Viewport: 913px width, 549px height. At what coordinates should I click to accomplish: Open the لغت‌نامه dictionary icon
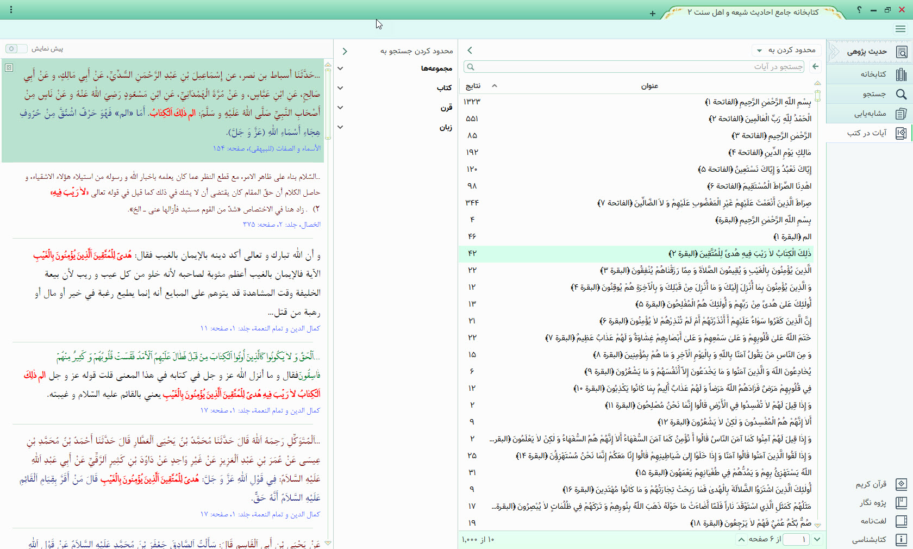tap(901, 521)
